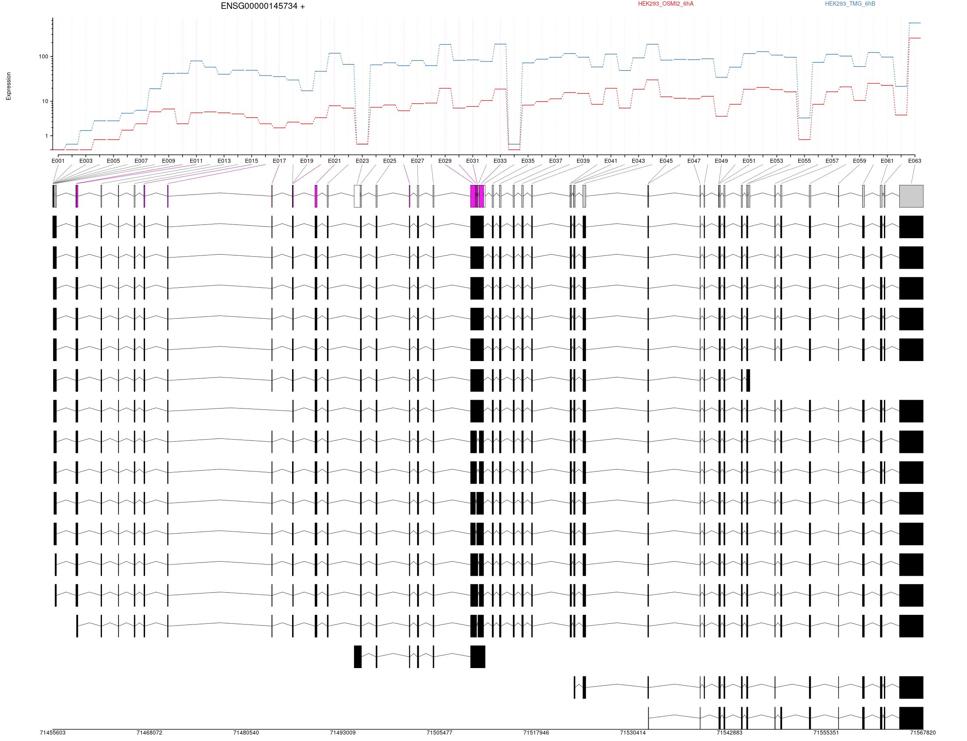The width and height of the screenshot is (967, 741).
Task: Click the wide white outlined exon in the gene model
Action: 357,196
